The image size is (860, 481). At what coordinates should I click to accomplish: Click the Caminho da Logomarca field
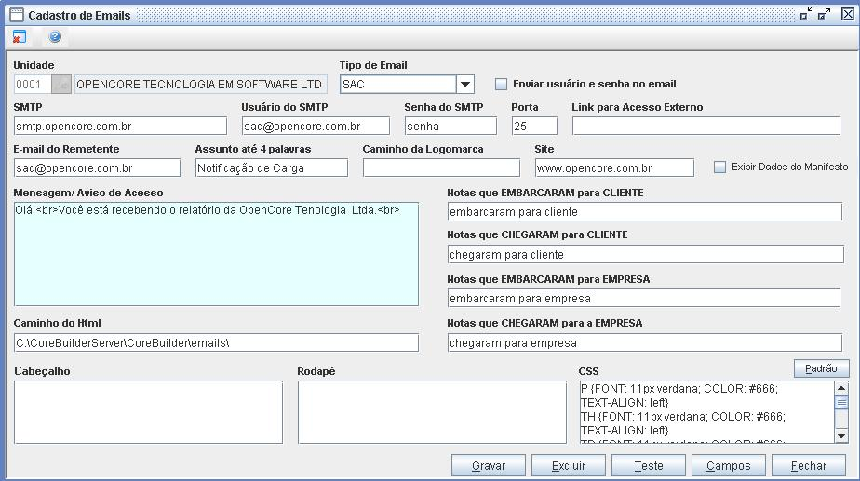pyautogui.click(x=441, y=167)
